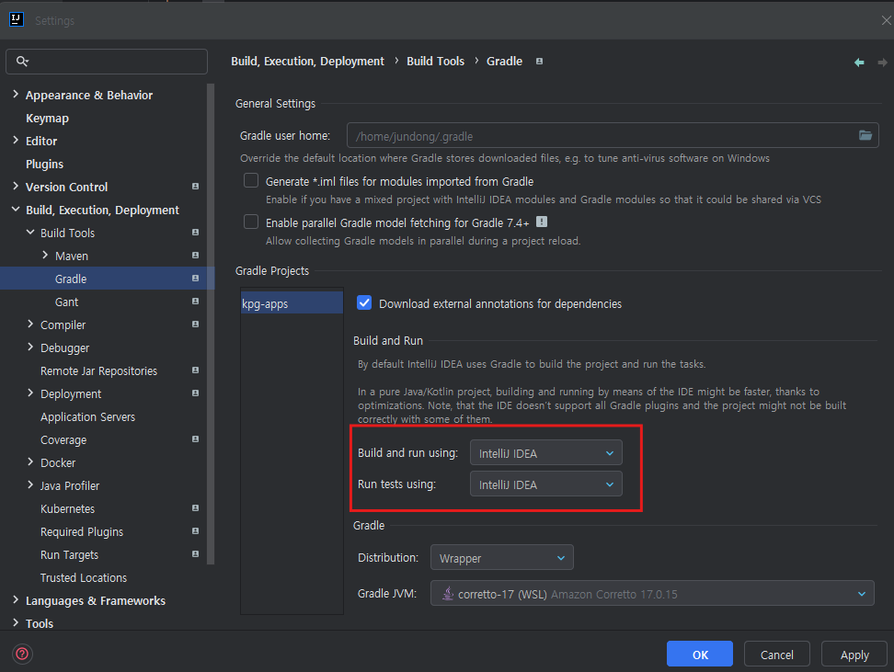Collapse Build, Execution, Deployment node
Screen dimensions: 894x672
click(x=16, y=210)
